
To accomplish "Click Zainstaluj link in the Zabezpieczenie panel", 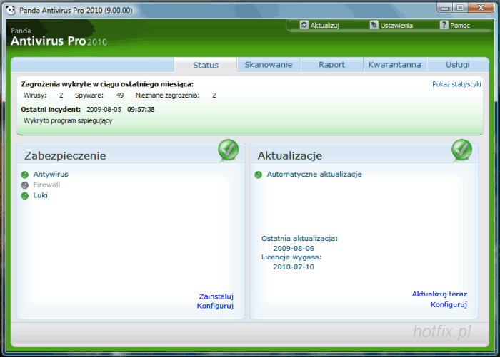I will 216,296.
